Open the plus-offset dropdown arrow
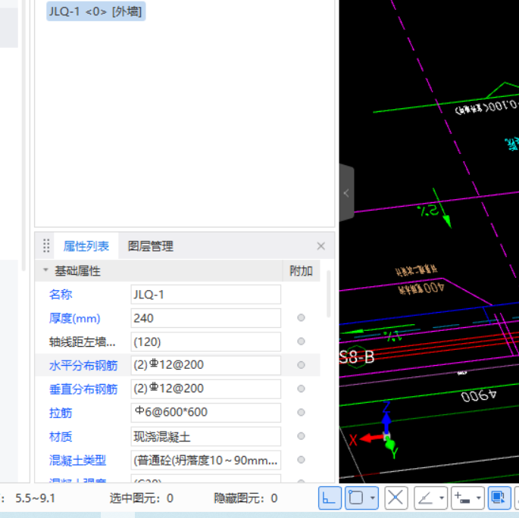The height and width of the screenshot is (518, 519). 479,498
